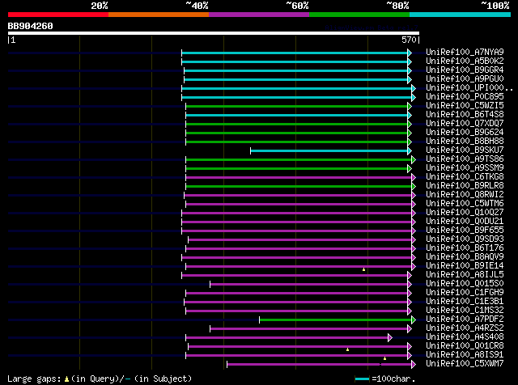Screen dimensions: 518x385
Task: Click the UniRef100_C1MS32 label
Action: pos(465,311)
